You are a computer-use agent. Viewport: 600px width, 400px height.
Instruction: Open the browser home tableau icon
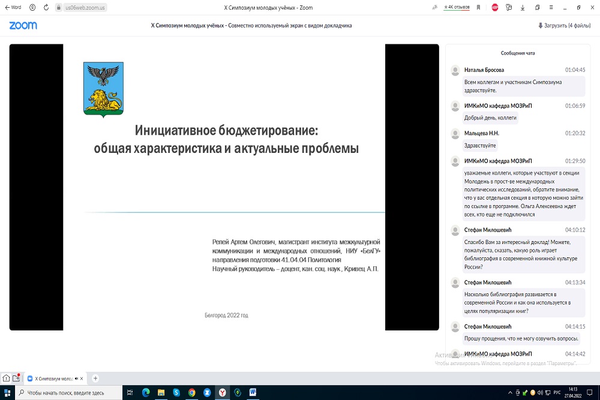[x=6, y=378]
